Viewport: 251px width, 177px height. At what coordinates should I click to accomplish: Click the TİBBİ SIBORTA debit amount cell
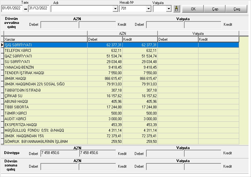pos(105,107)
